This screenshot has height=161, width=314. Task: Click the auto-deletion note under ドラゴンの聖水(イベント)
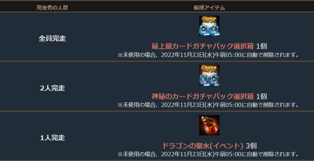tap(208, 154)
